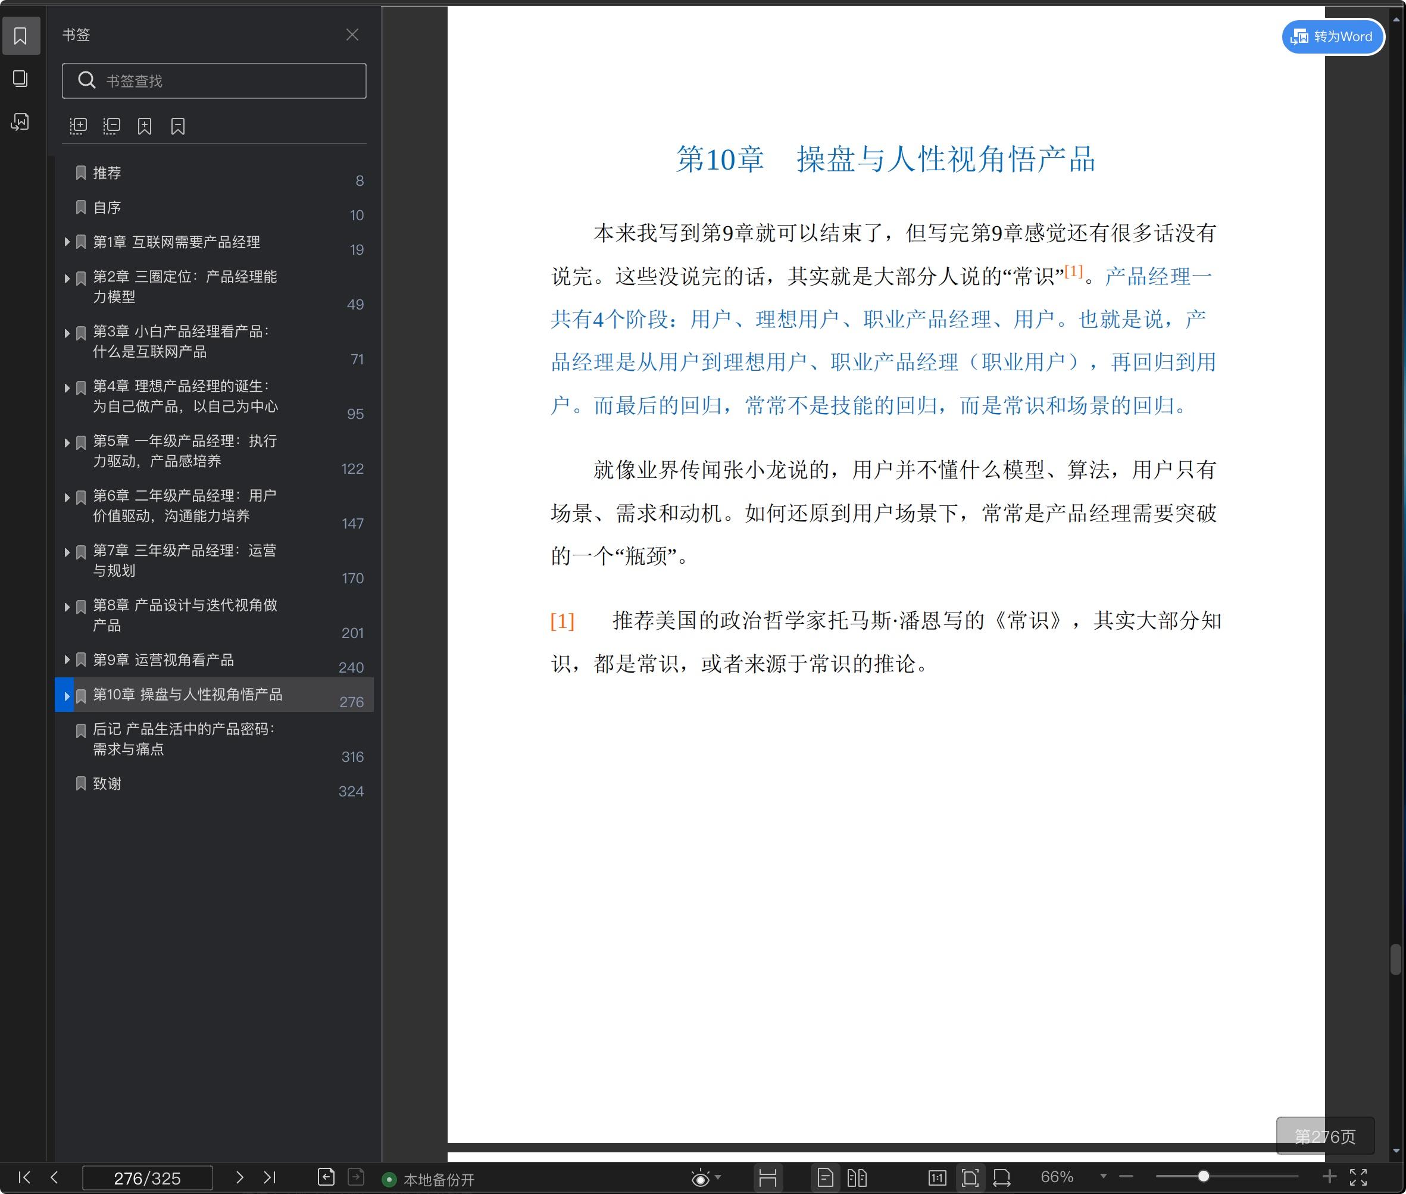This screenshot has width=1406, height=1194.
Task: Go to the next page
Action: coord(239,1177)
